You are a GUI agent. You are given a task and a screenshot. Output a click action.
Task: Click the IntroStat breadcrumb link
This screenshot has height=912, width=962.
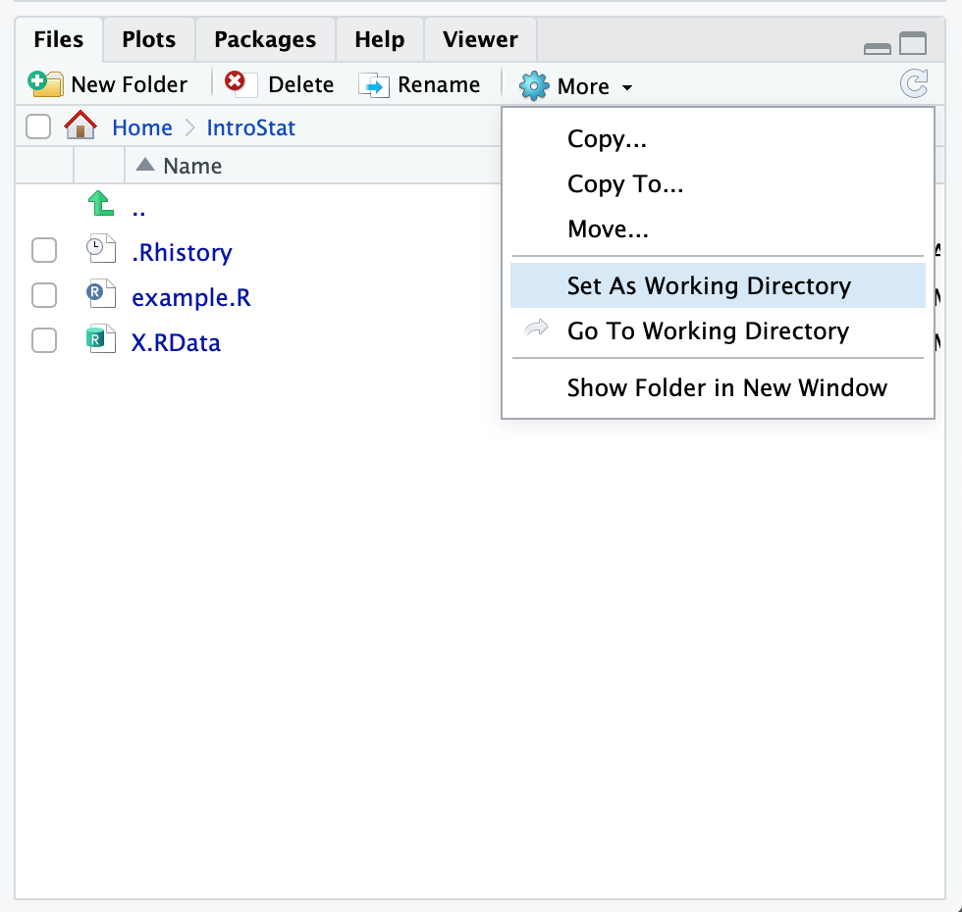coord(251,127)
